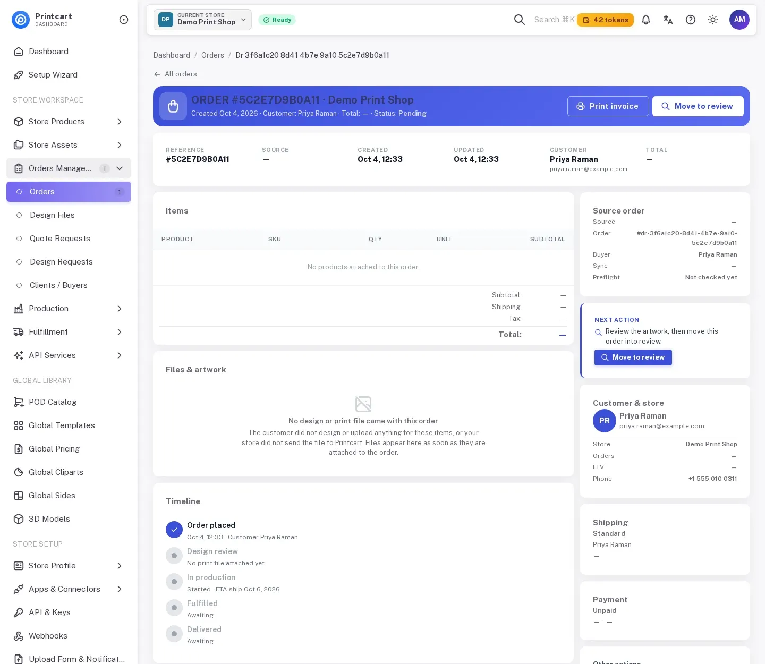Screen dimensions: 765x664
Task: Expand the API Services section
Action: [69, 355]
